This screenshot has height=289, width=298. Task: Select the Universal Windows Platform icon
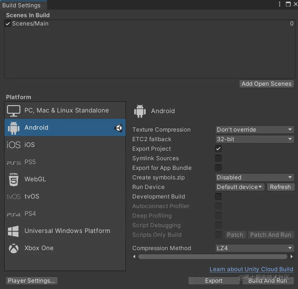point(13,231)
